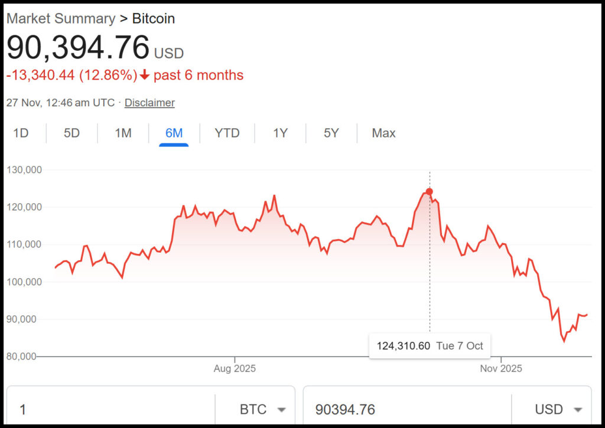
Task: Switch to YTD chart view
Action: pos(227,133)
